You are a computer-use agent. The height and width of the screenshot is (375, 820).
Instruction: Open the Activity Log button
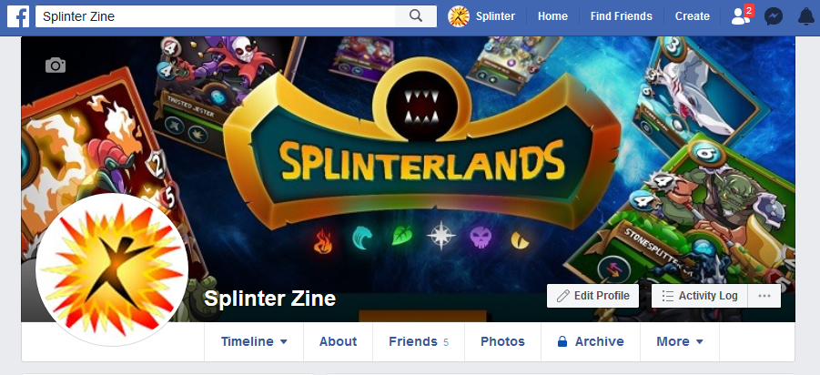coord(700,296)
